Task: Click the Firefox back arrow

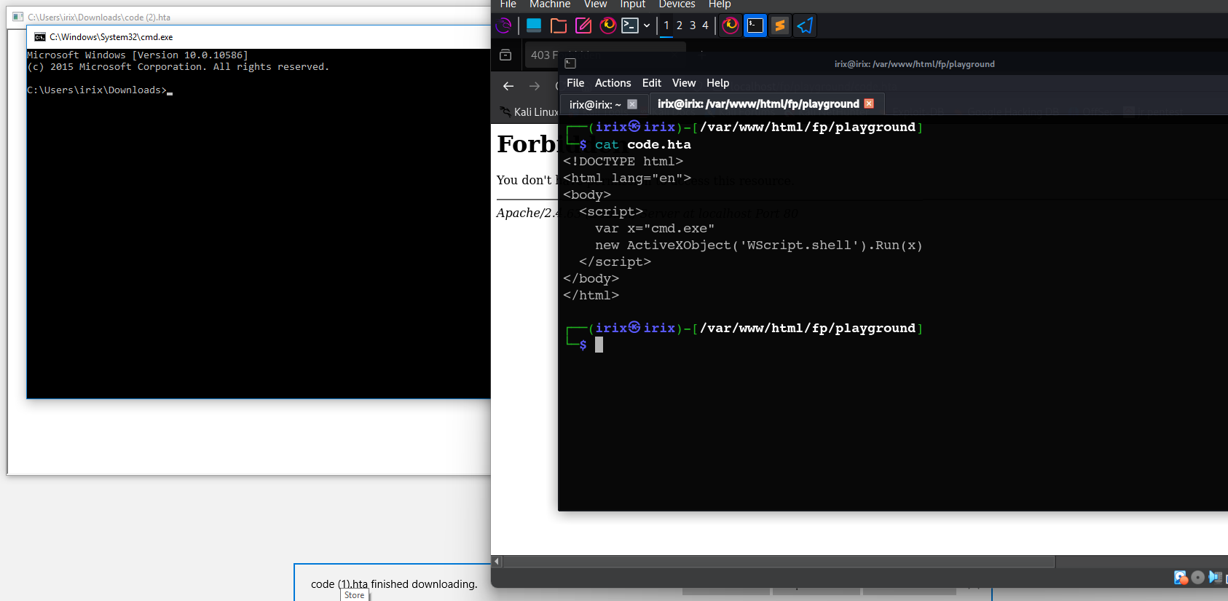Action: [x=508, y=86]
